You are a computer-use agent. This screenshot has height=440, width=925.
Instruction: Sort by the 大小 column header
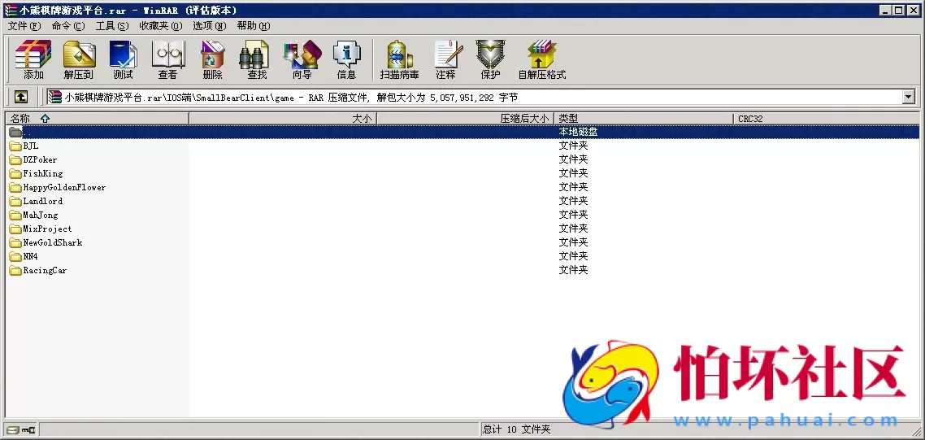(283, 119)
